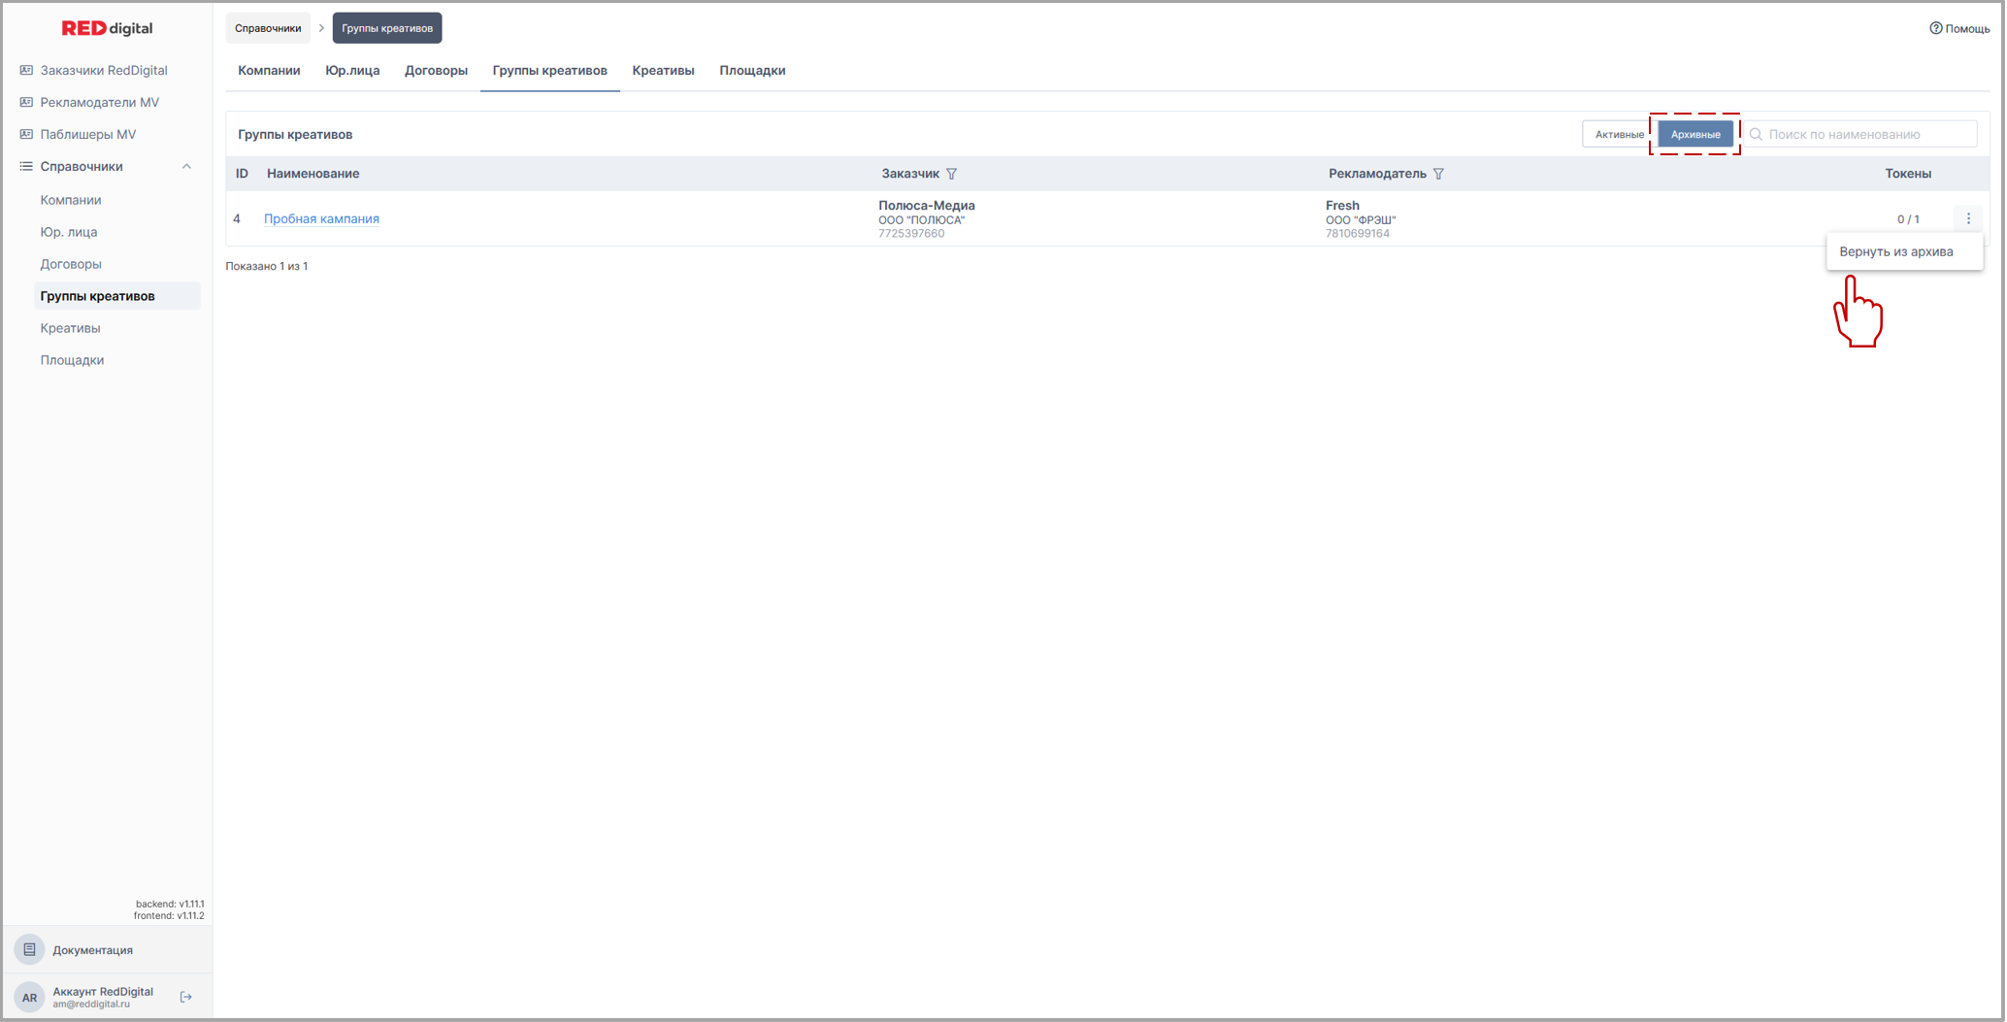Open Паблишеры MV in the sidebar
This screenshot has width=2007, height=1022.
(x=87, y=134)
